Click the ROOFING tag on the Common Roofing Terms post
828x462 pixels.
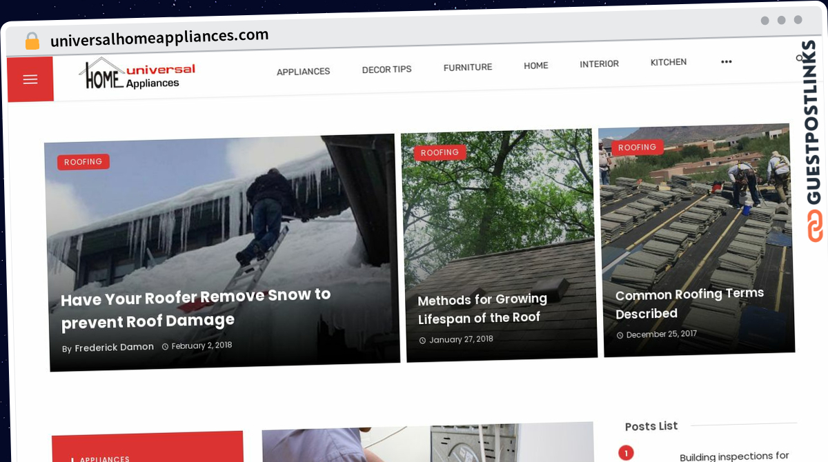(x=637, y=148)
